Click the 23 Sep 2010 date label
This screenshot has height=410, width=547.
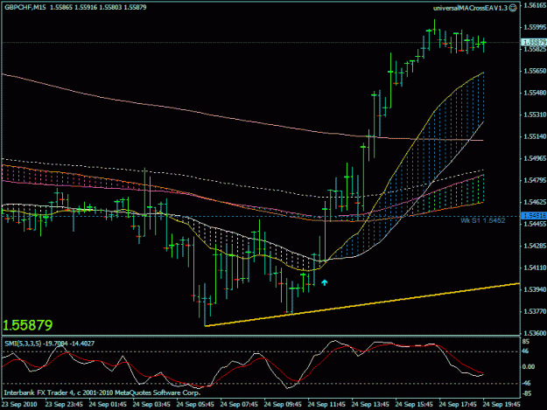[x=19, y=405]
